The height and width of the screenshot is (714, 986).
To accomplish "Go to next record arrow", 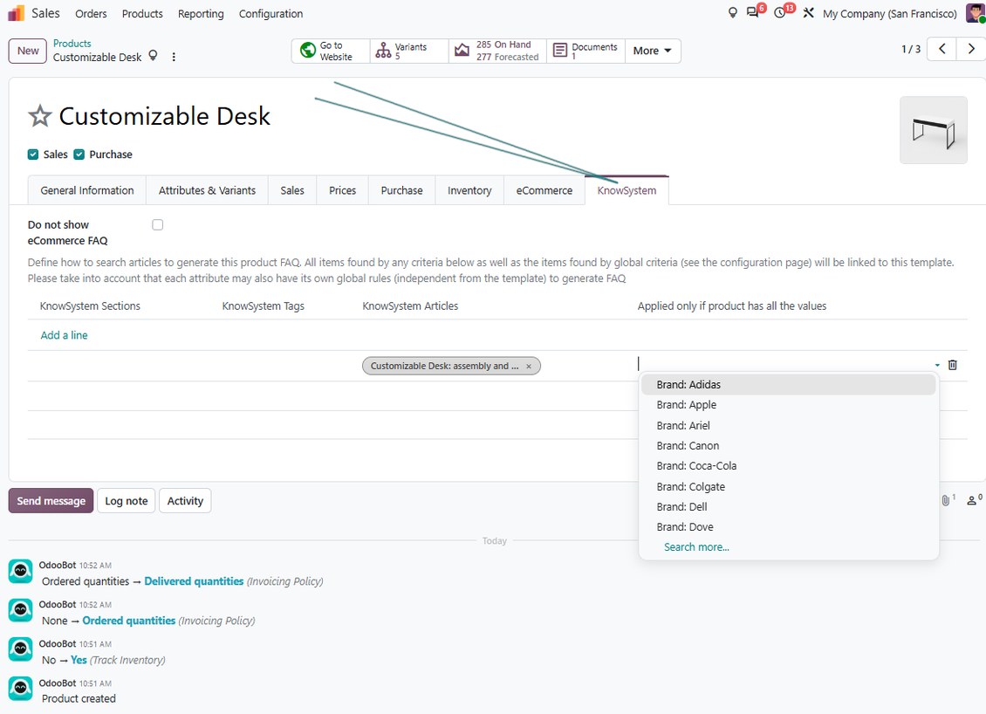I will tap(971, 49).
